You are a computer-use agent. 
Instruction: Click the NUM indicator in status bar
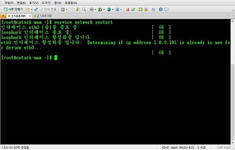click(x=227, y=148)
